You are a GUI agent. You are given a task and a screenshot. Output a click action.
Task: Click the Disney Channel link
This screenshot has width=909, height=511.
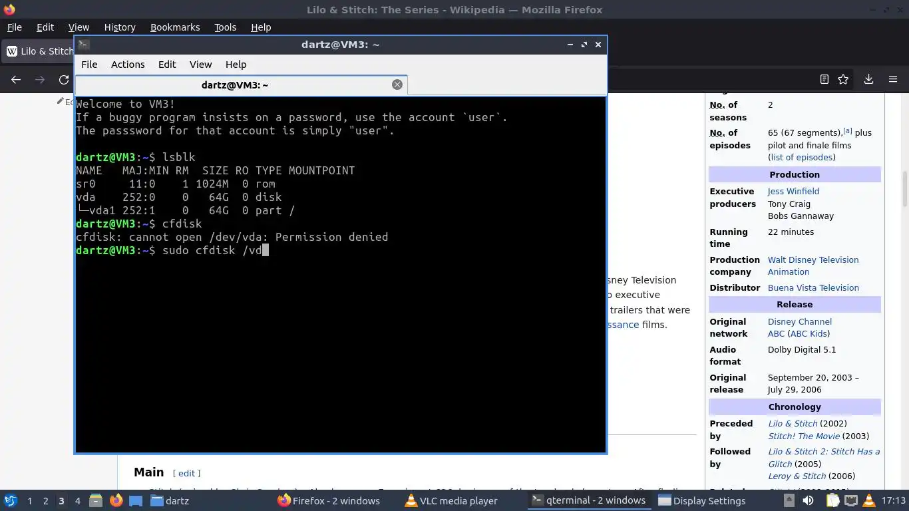800,321
